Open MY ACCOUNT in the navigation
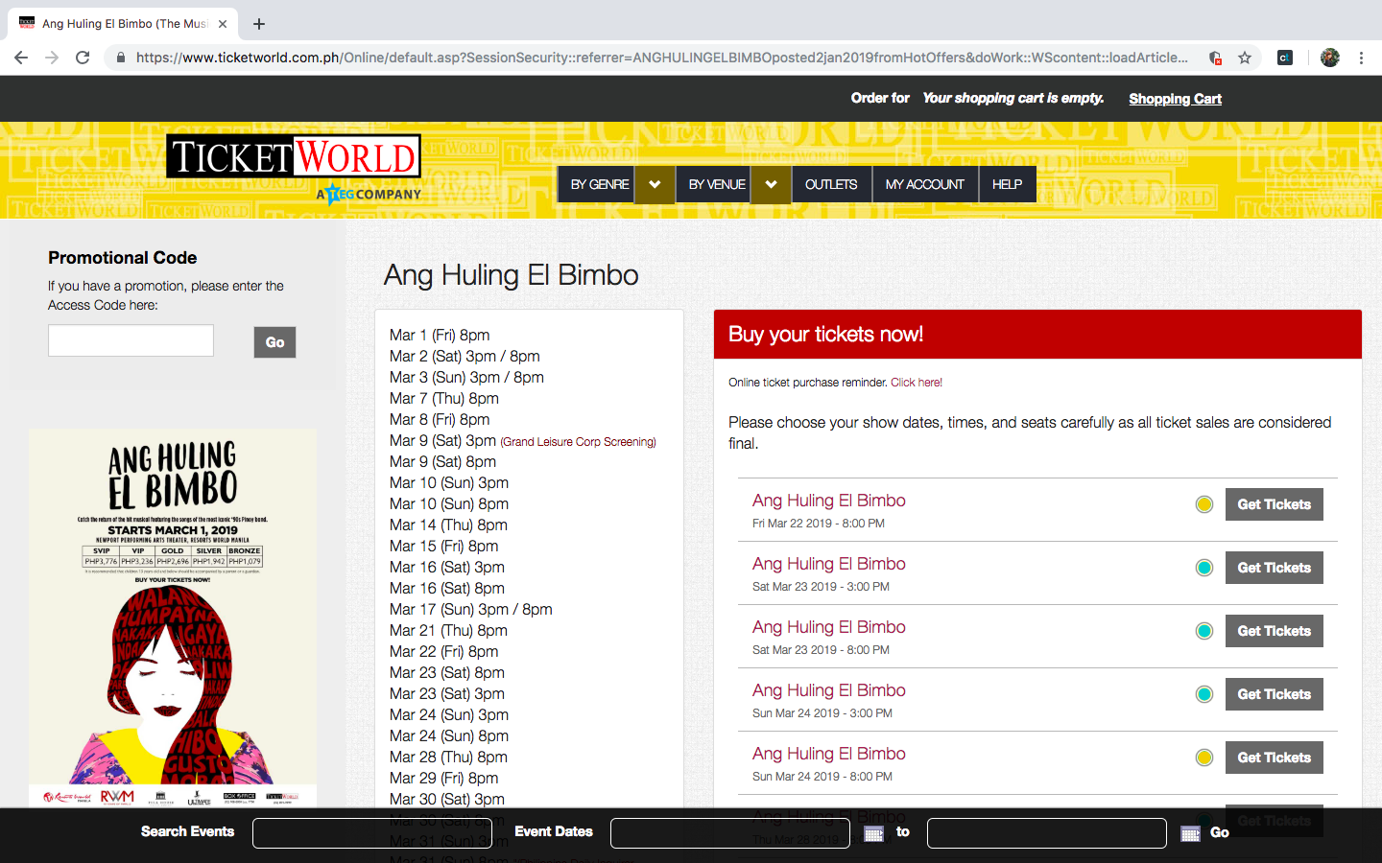 click(925, 184)
